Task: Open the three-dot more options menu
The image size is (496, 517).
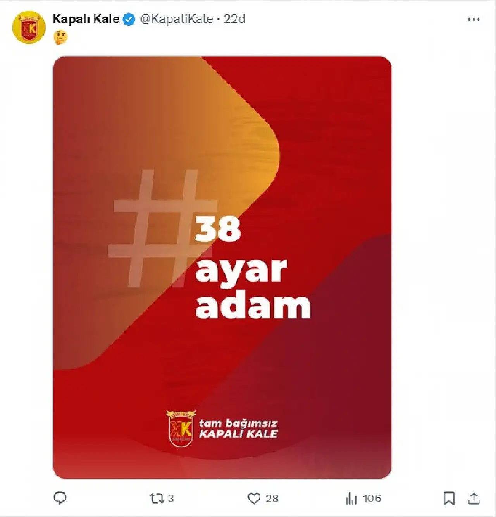Action: (474, 19)
